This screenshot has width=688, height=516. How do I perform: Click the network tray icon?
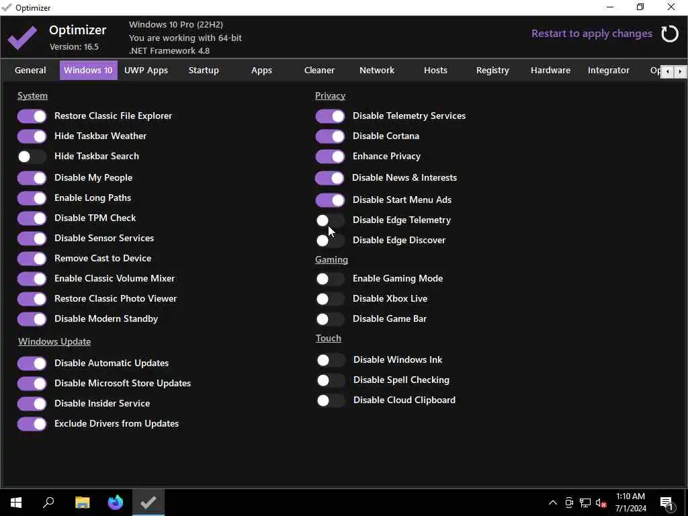[x=585, y=503]
